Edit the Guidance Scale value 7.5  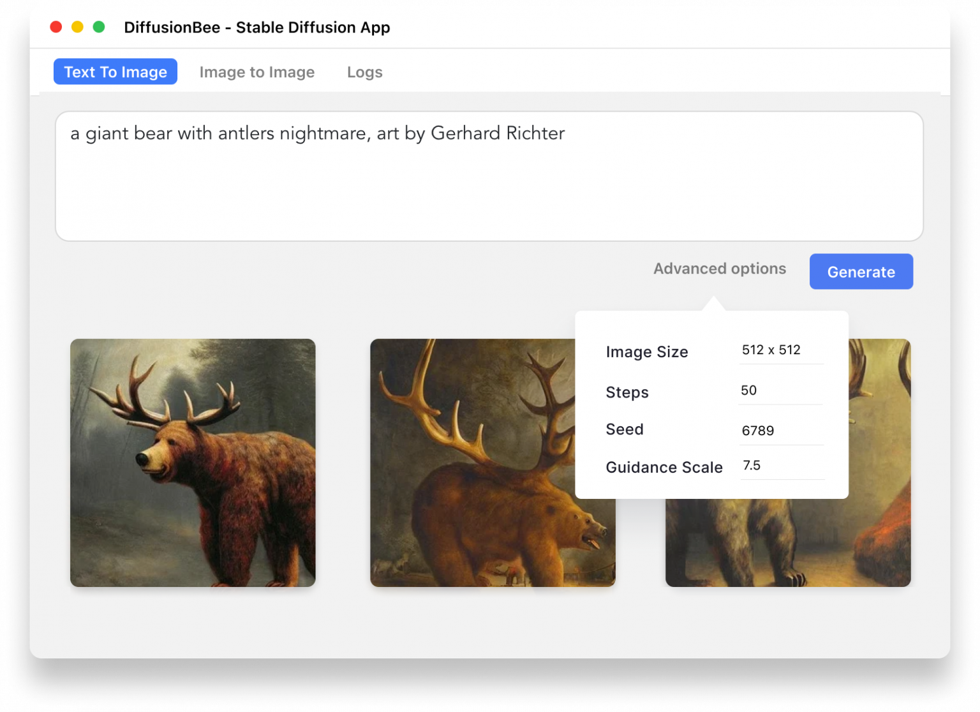(x=780, y=465)
